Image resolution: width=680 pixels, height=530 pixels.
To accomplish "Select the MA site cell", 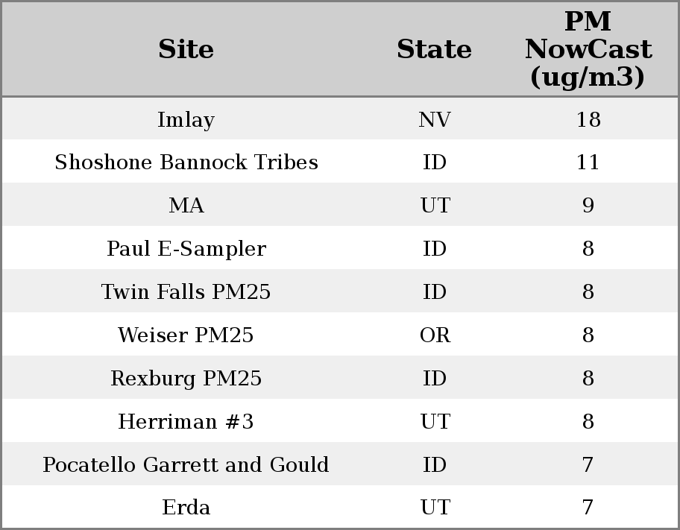I will click(186, 206).
